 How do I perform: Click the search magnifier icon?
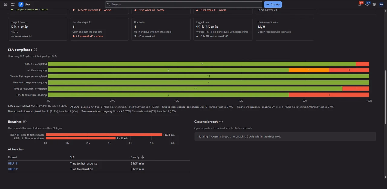tap(108, 5)
